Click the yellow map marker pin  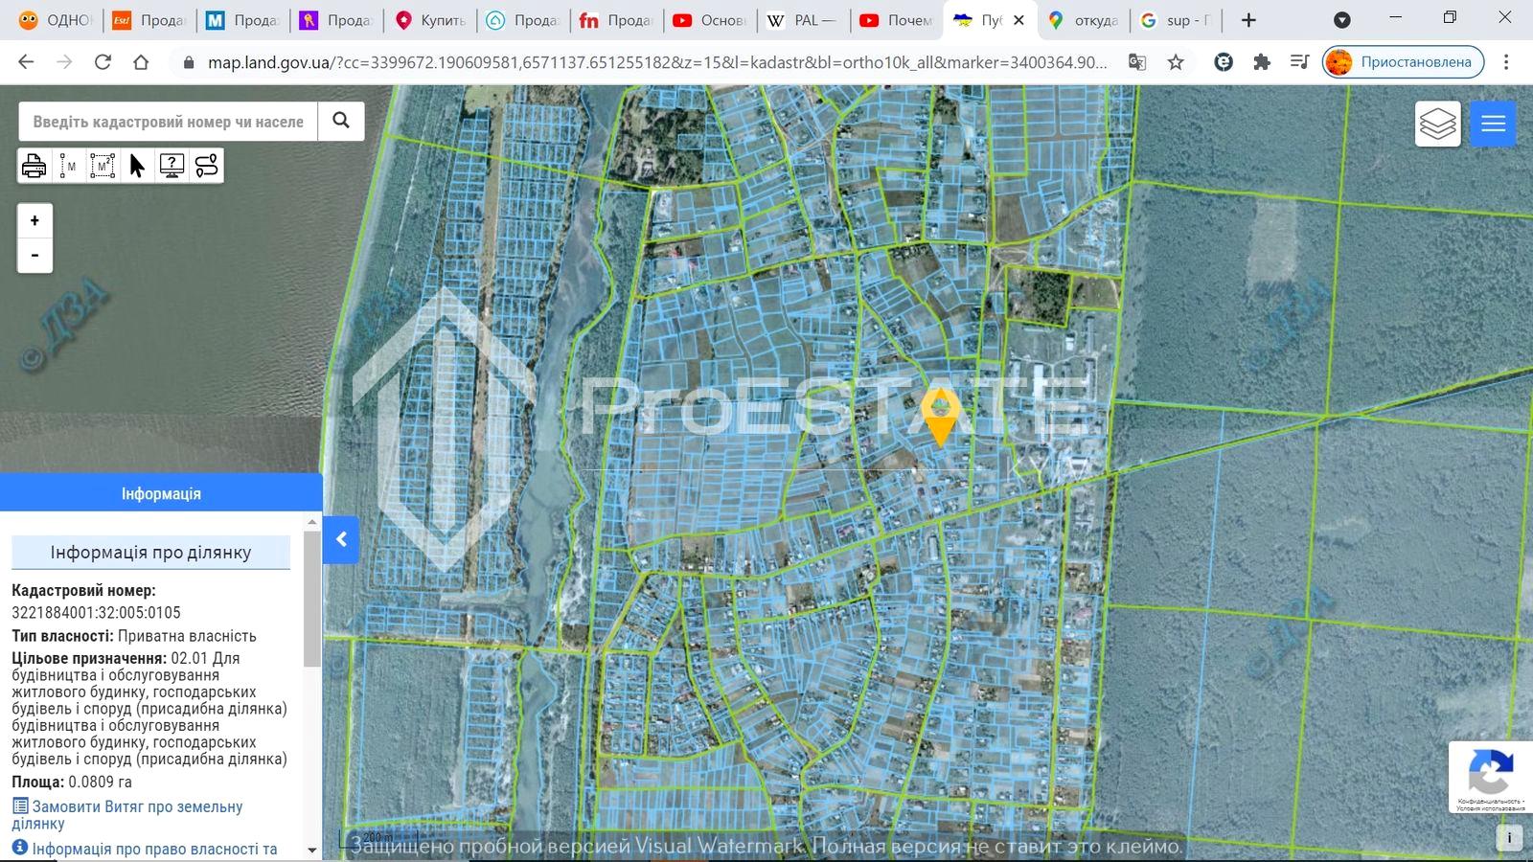point(940,412)
